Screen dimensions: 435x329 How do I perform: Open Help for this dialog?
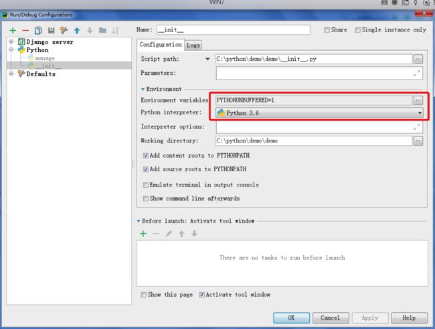pyautogui.click(x=409, y=318)
